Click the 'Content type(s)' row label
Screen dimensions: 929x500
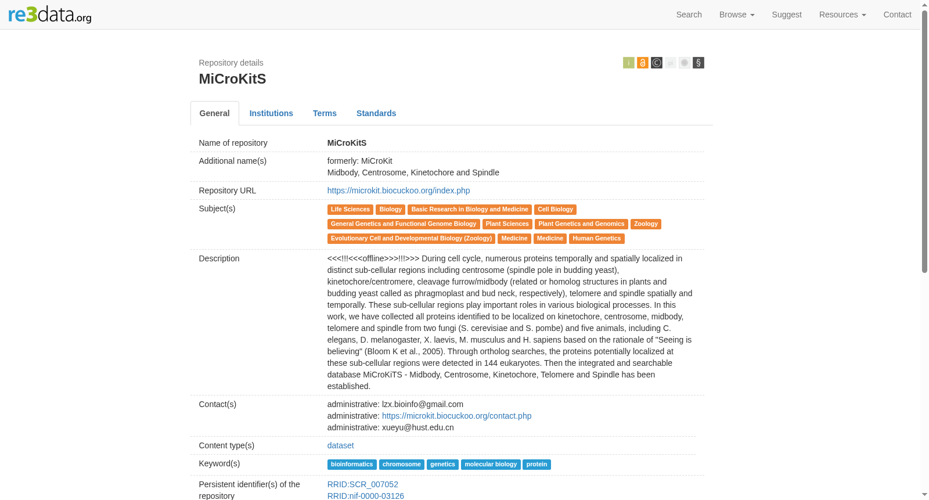[227, 445]
